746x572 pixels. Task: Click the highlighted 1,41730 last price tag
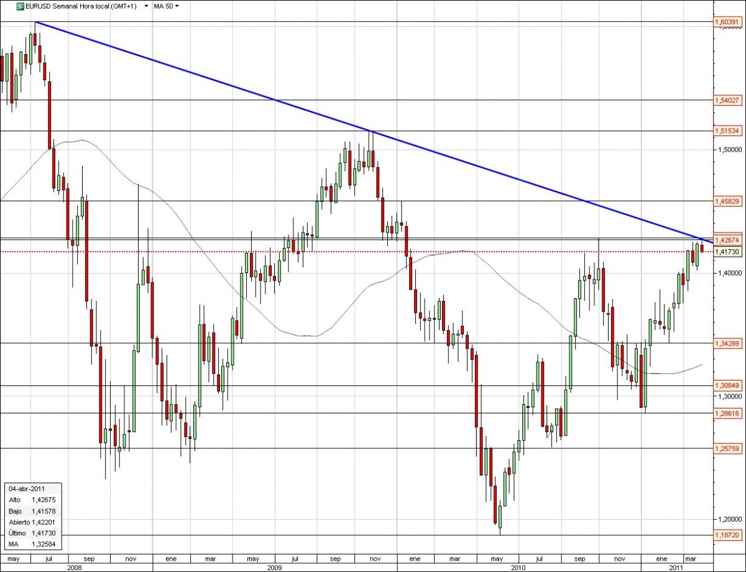(x=728, y=251)
